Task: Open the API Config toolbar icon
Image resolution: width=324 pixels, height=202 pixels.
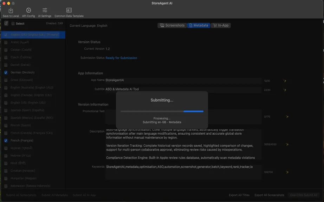Action: point(28,12)
